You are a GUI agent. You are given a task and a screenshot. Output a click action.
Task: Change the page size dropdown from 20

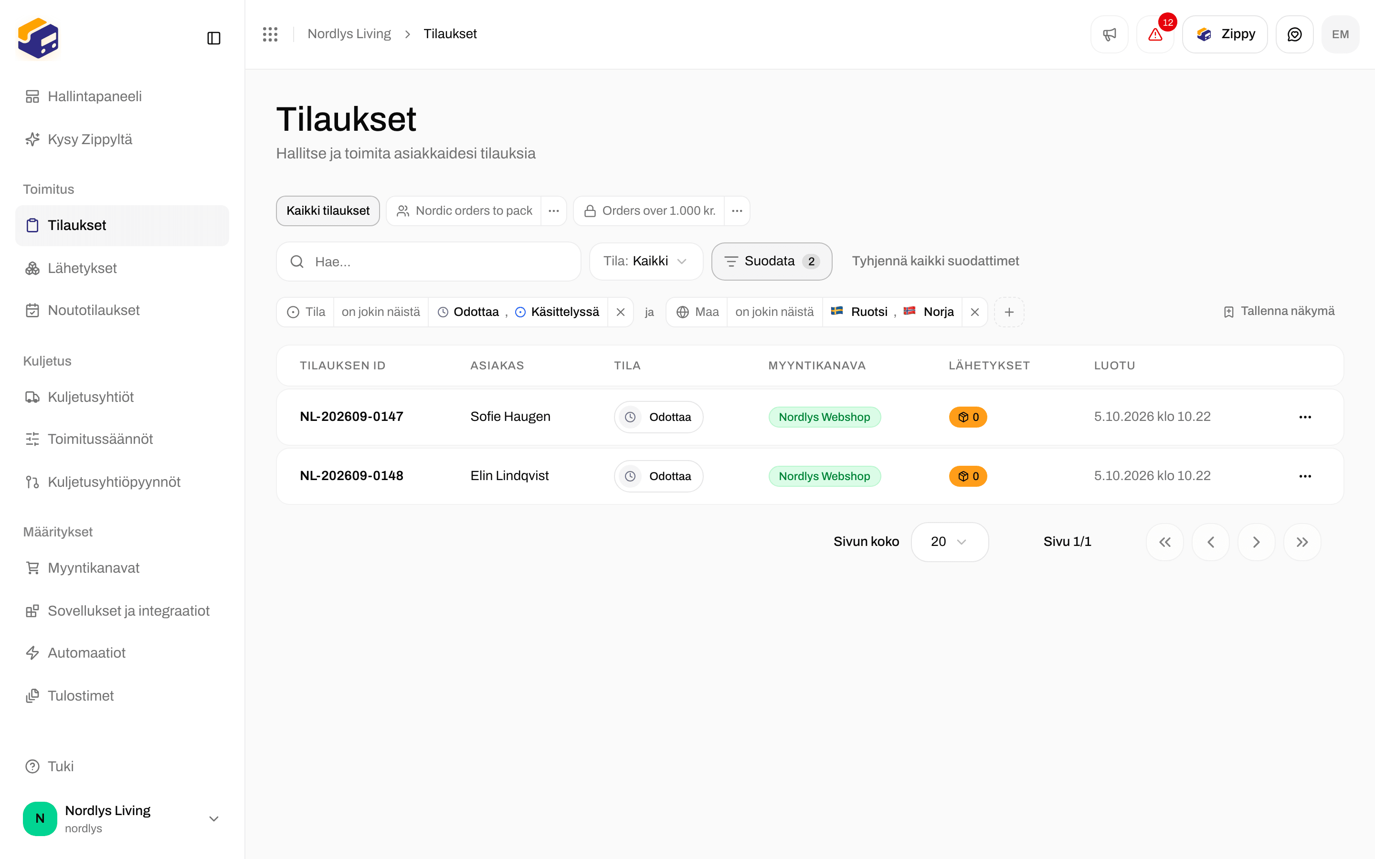pyautogui.click(x=950, y=542)
